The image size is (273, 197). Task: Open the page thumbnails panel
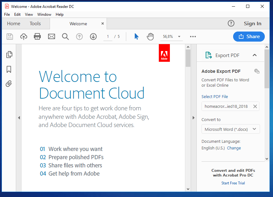[9, 55]
